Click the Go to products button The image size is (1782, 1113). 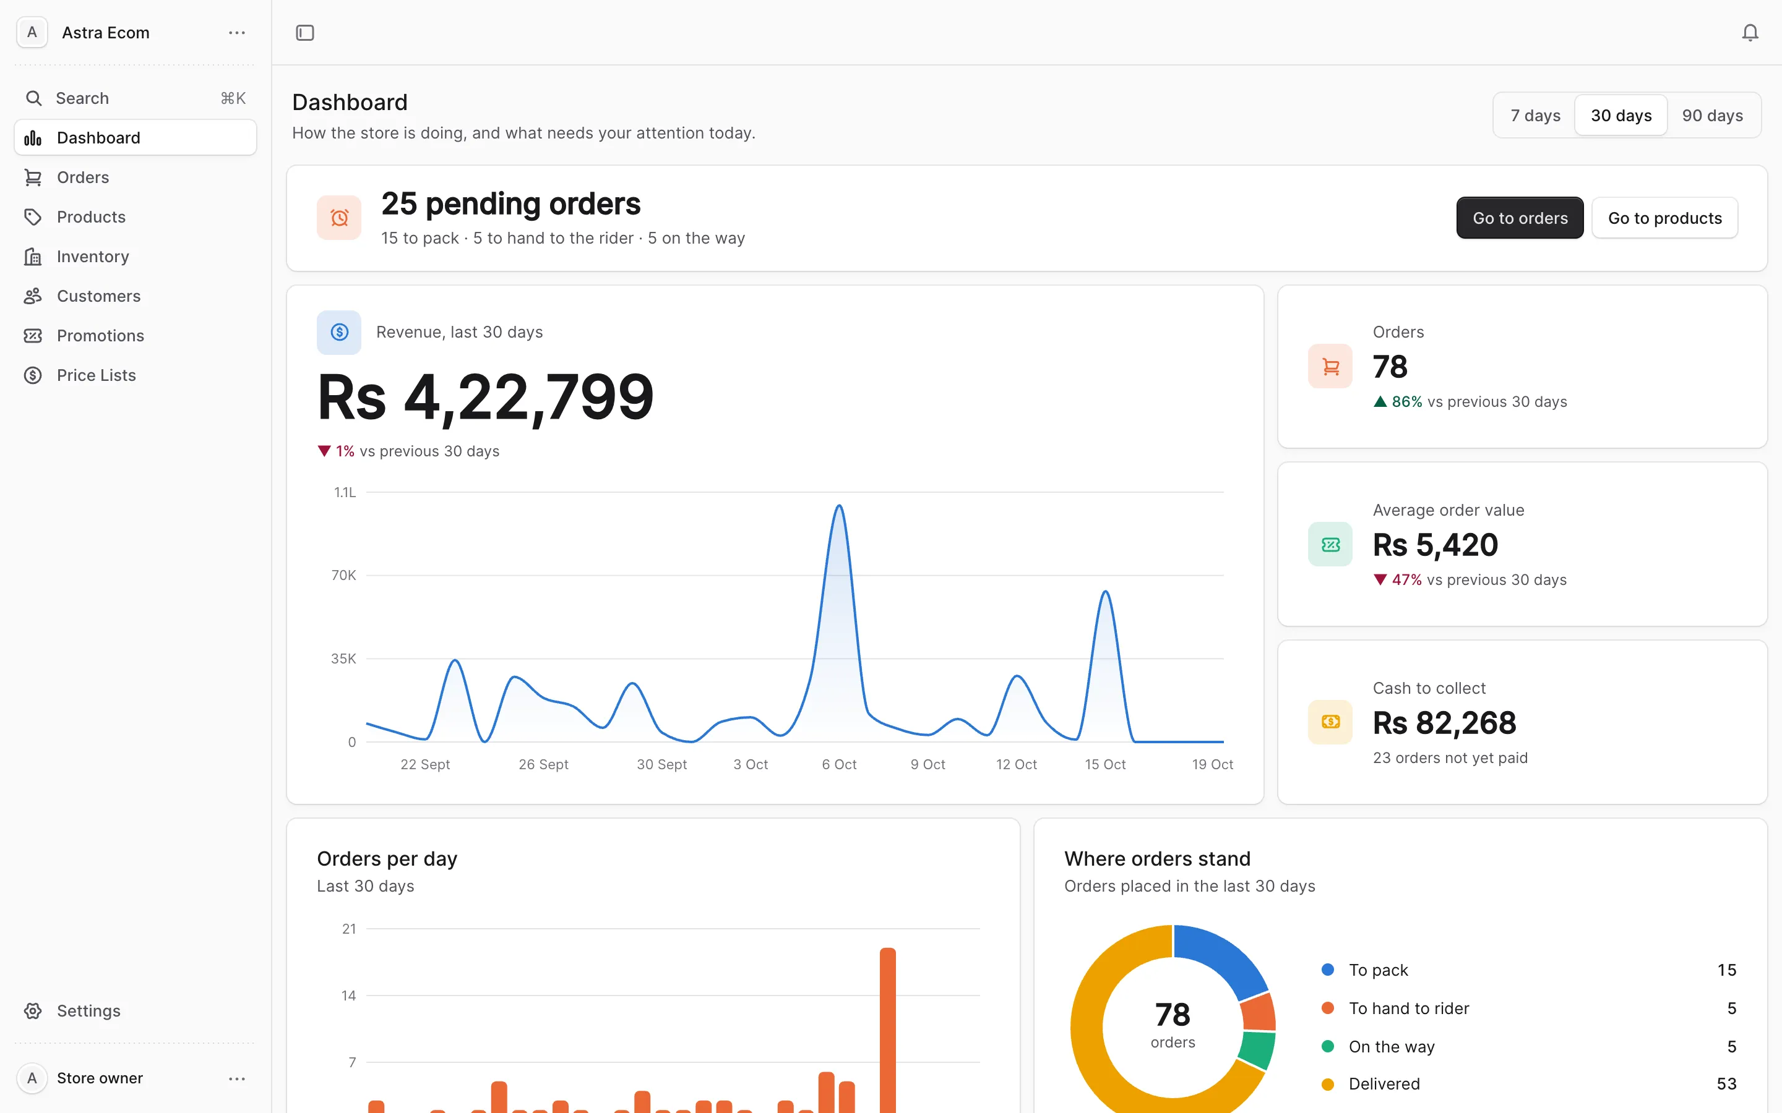click(x=1665, y=218)
